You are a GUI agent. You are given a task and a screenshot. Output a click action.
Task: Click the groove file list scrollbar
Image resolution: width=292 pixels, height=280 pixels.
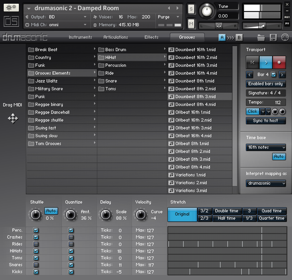235,115
